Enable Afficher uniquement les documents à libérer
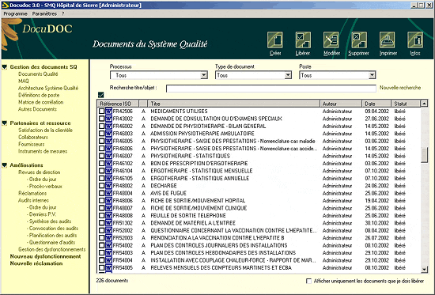The image size is (435, 295). point(308,281)
